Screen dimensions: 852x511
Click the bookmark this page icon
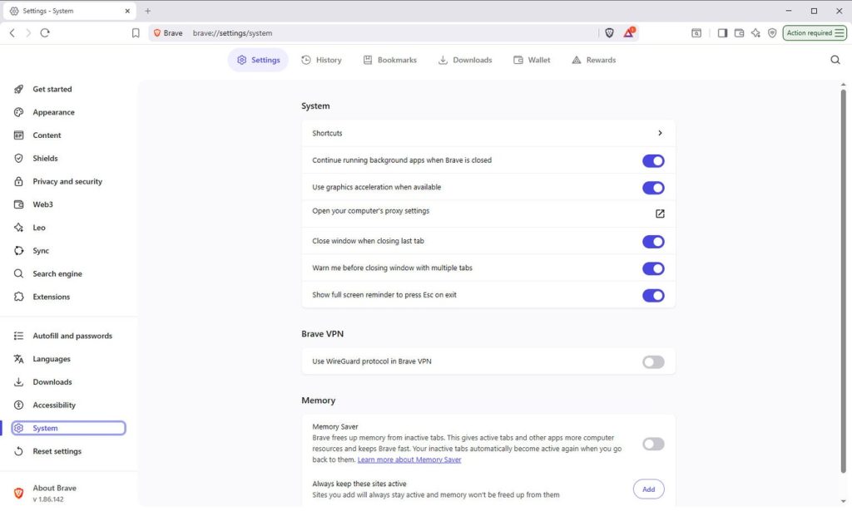pyautogui.click(x=136, y=33)
